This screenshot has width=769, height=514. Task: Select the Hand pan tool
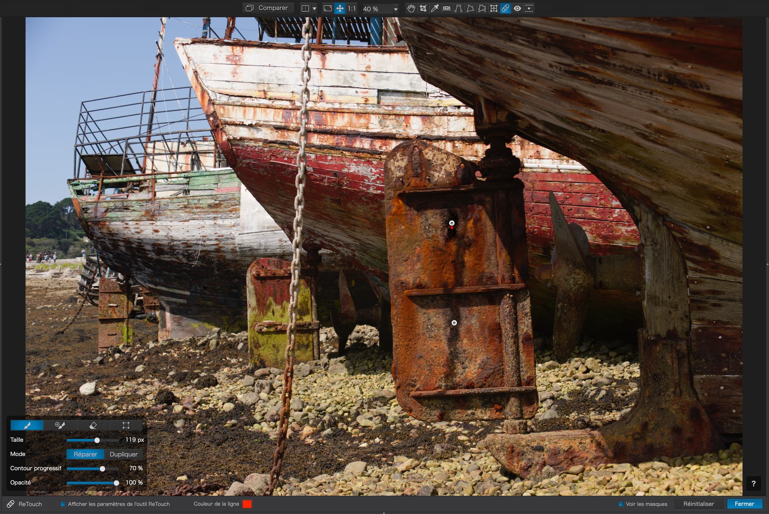point(411,8)
